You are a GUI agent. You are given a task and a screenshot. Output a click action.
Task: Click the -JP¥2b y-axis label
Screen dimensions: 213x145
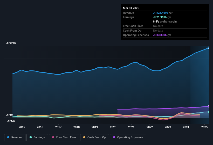pos(11,121)
